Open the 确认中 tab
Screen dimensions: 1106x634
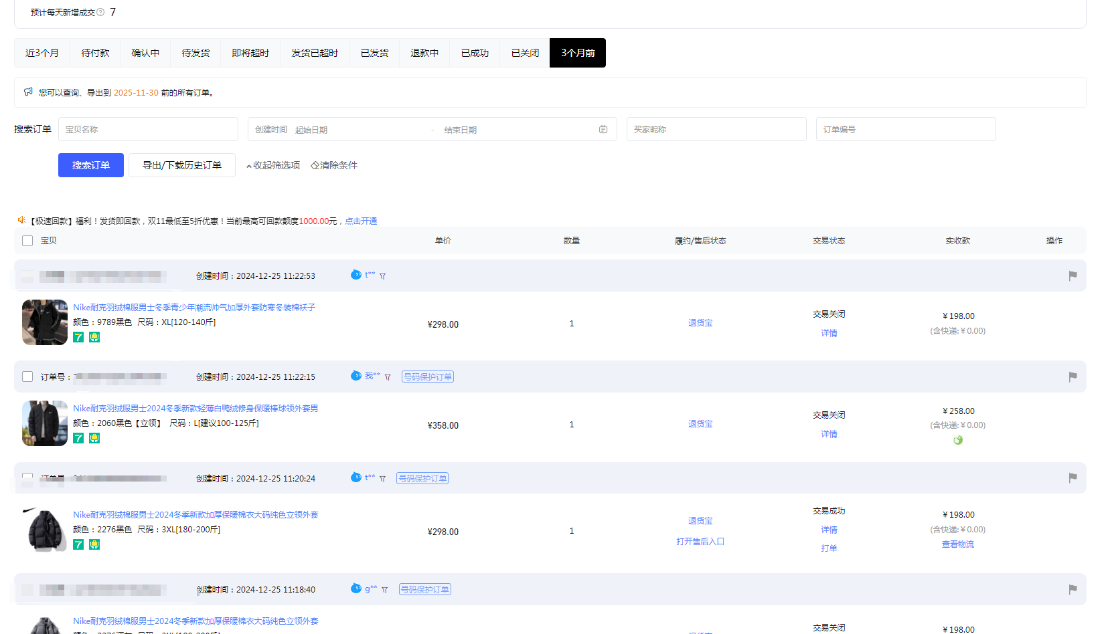(145, 53)
